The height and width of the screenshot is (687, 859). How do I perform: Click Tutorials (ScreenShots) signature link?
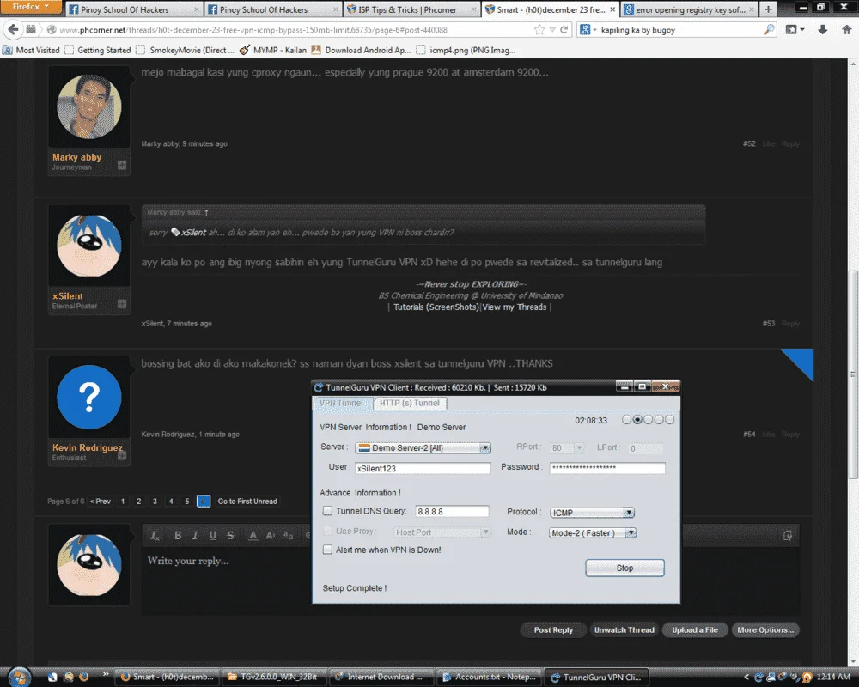click(x=436, y=307)
